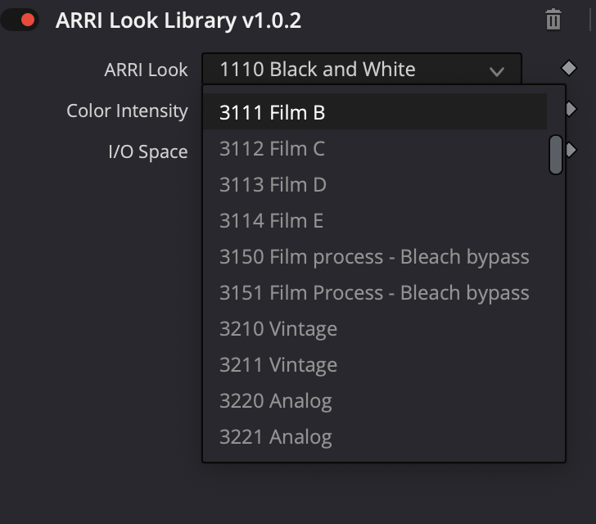Viewport: 596px width, 524px height.
Task: Select 3221 Analog look
Action: (375, 437)
